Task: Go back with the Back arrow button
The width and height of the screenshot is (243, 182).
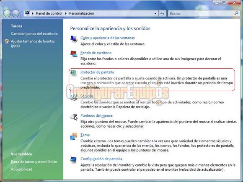Action: tap(7, 13)
